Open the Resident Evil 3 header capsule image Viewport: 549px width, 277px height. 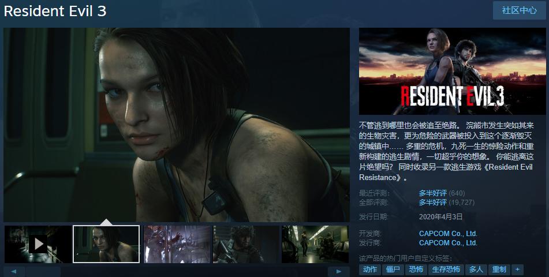pyautogui.click(x=453, y=72)
